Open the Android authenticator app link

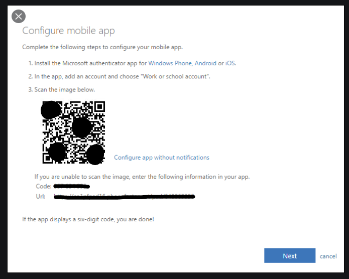click(205, 63)
